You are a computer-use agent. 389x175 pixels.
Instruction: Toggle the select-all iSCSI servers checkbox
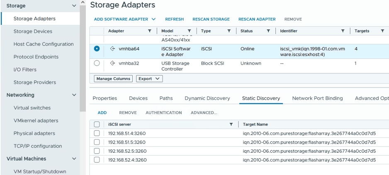pyautogui.click(x=97, y=124)
